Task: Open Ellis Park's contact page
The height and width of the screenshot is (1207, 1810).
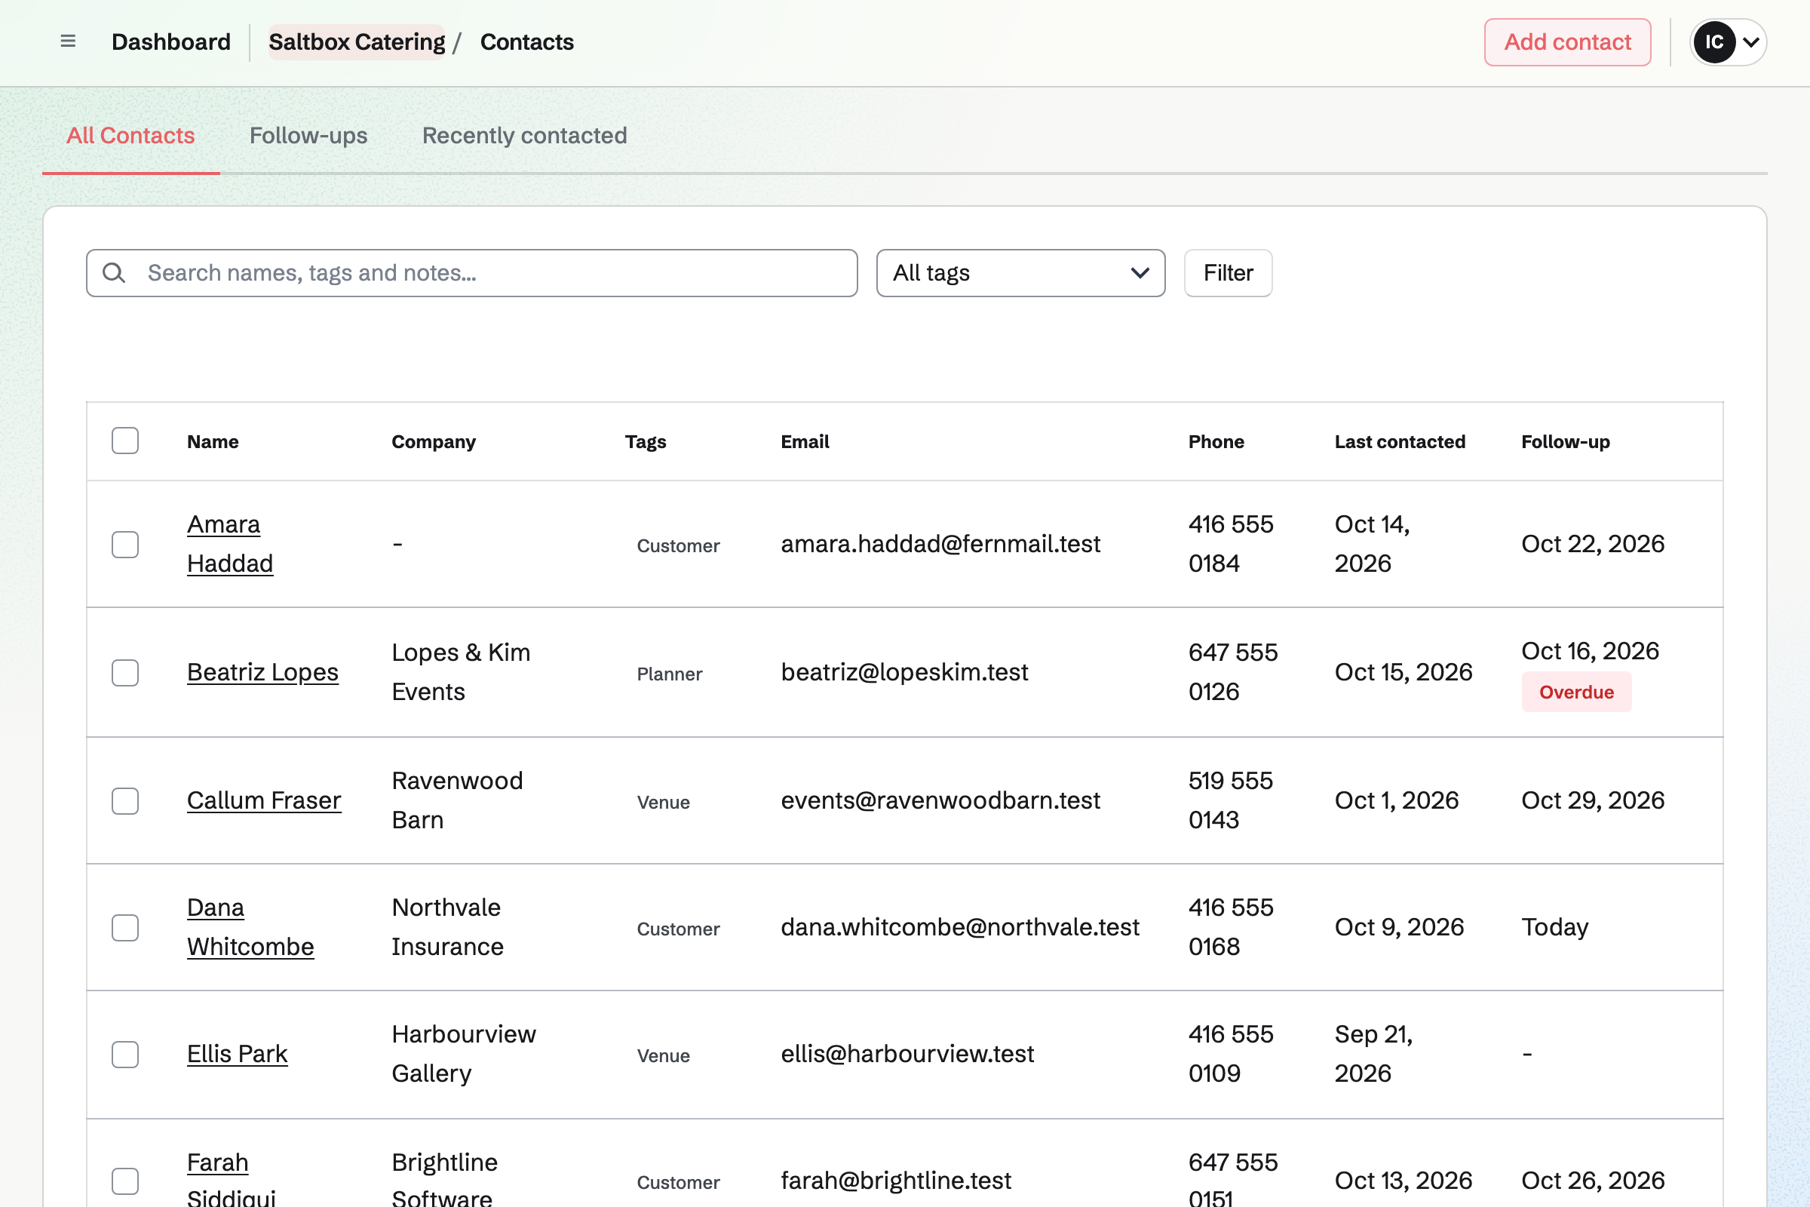Action: point(237,1054)
